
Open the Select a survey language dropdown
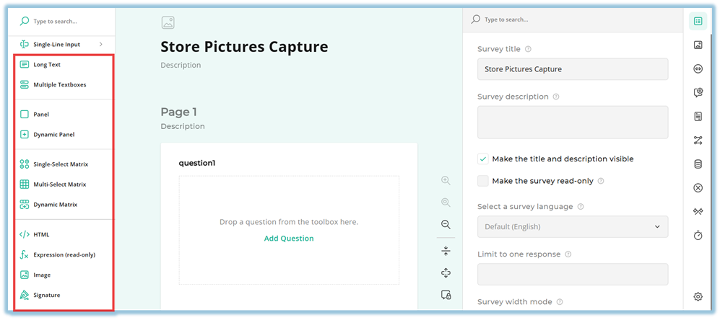point(572,227)
